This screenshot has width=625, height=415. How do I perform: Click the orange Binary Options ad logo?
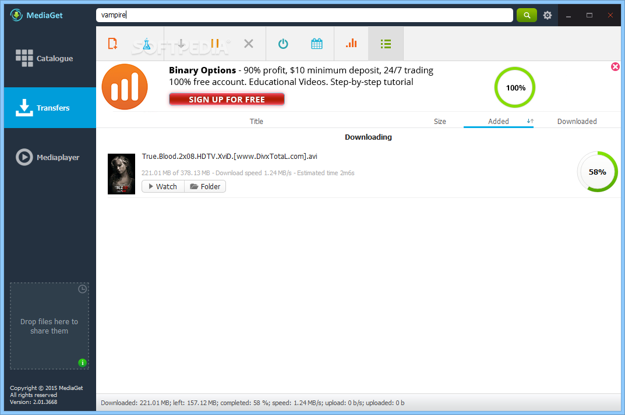[x=125, y=87]
